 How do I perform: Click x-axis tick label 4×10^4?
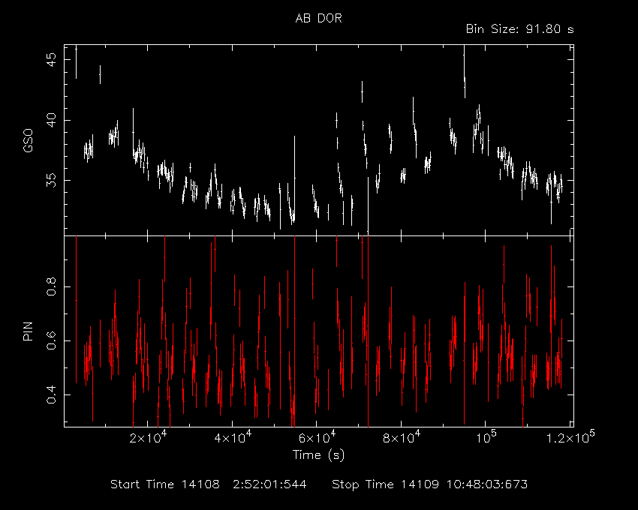(x=232, y=437)
